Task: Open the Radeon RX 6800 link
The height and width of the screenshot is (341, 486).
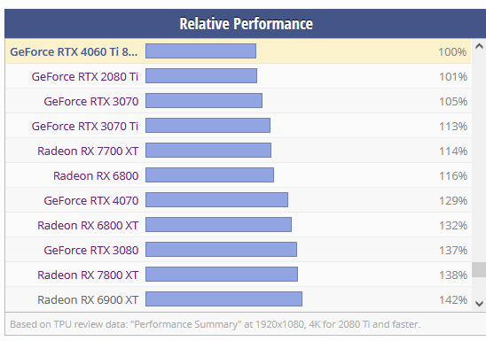Action: point(96,175)
